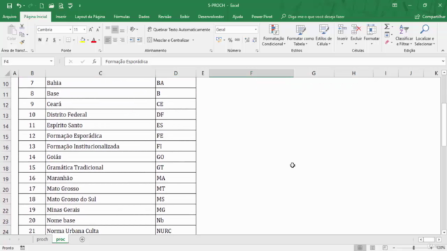Undo the last action

point(19,6)
